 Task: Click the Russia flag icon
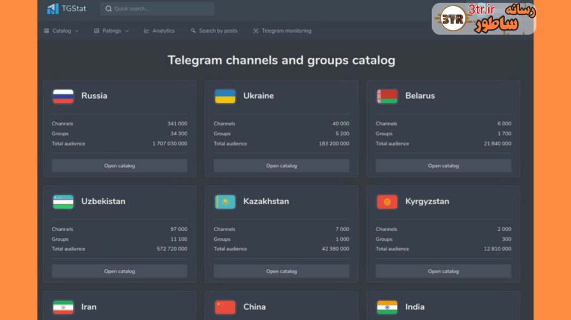tap(63, 96)
